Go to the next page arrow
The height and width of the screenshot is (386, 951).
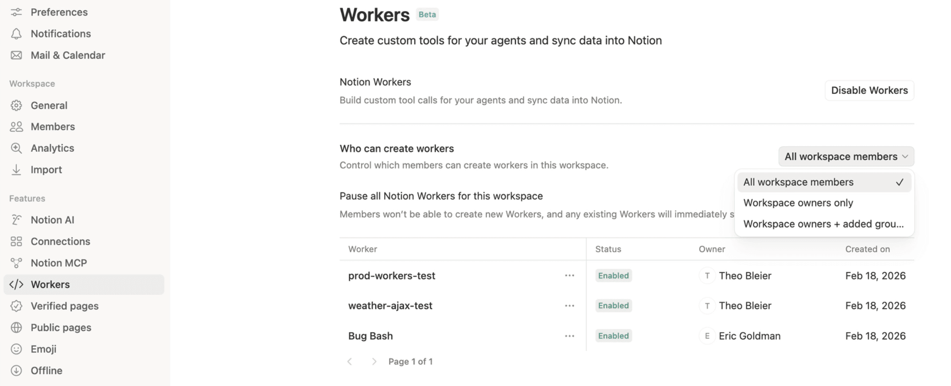point(374,361)
